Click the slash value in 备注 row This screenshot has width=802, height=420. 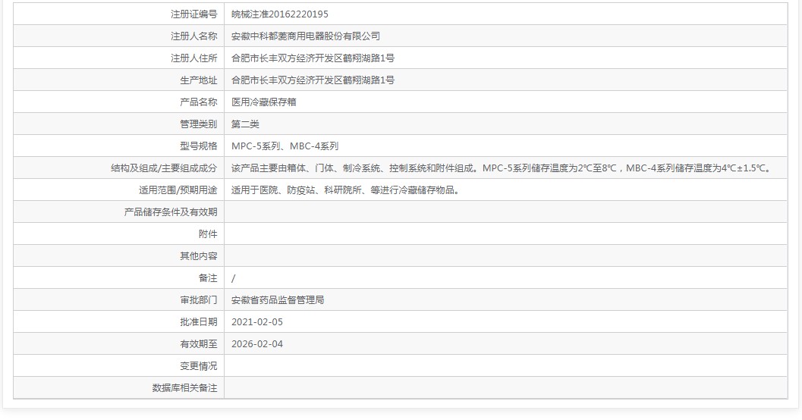233,278
